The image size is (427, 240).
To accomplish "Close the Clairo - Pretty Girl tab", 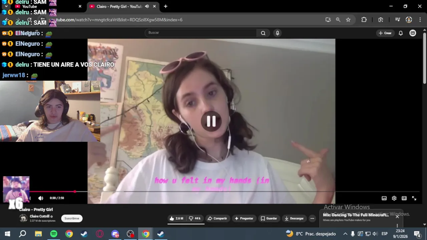I will 154,6.
